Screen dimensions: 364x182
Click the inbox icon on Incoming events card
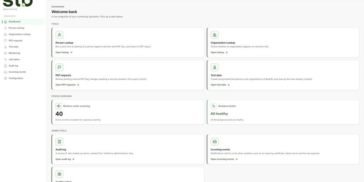214,142
